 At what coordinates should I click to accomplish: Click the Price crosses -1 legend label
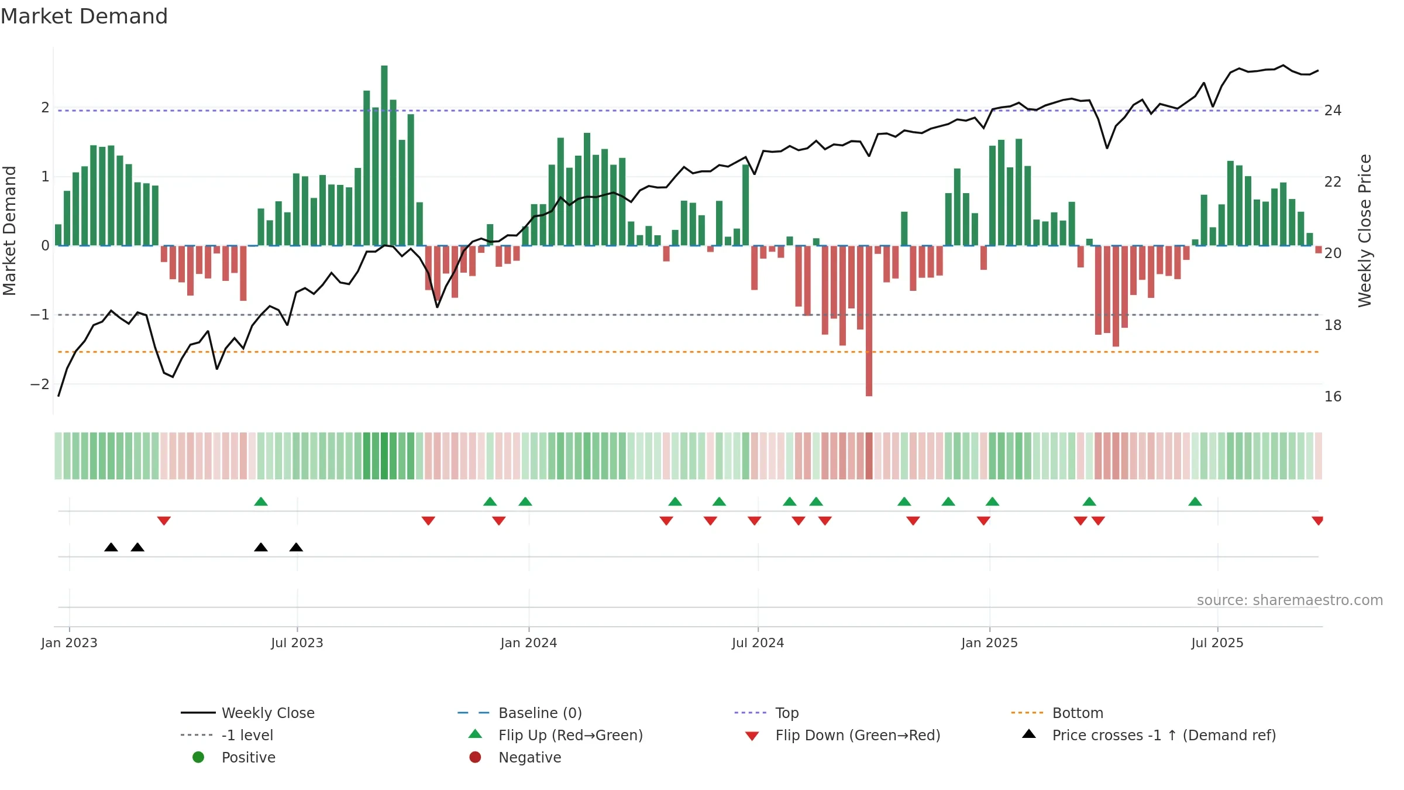tap(1164, 735)
